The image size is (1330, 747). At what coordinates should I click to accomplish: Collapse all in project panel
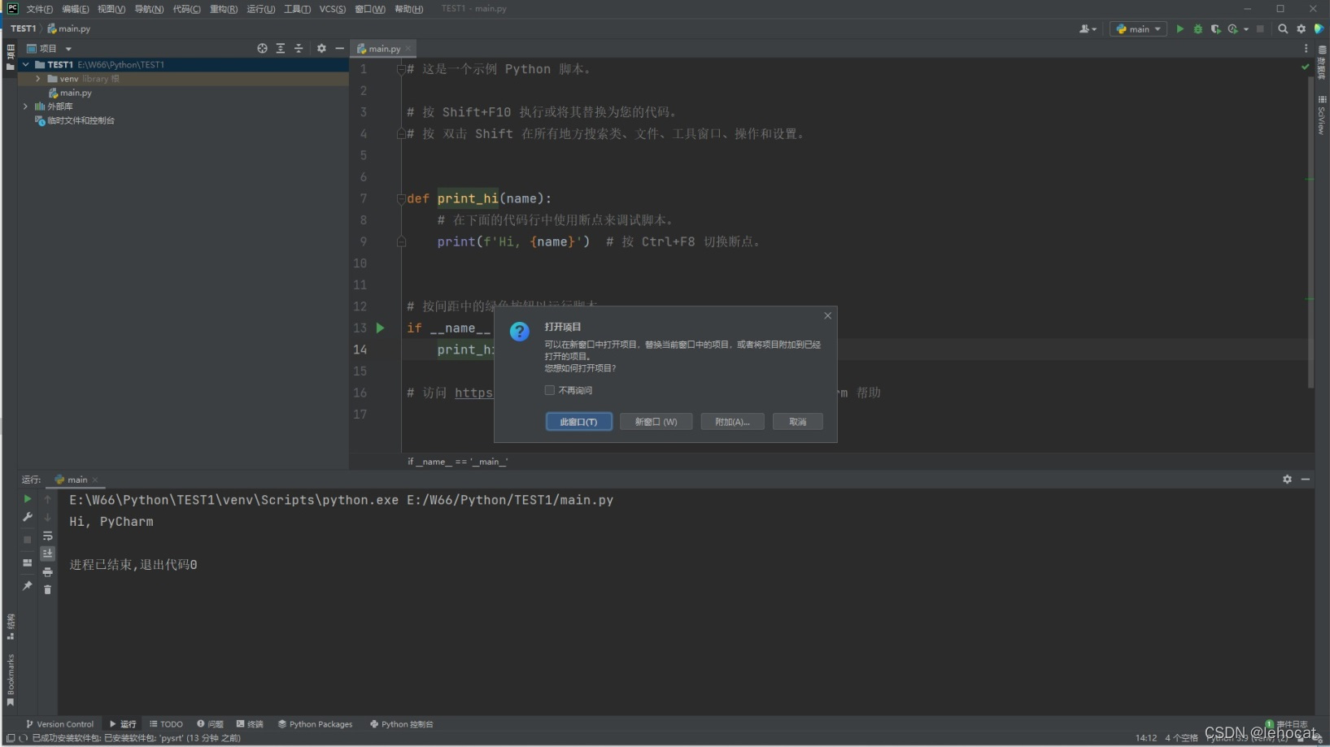point(299,49)
